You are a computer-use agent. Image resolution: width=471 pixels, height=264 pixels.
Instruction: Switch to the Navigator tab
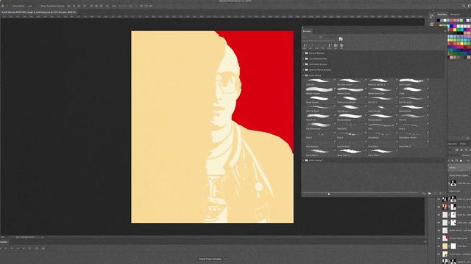455,15
